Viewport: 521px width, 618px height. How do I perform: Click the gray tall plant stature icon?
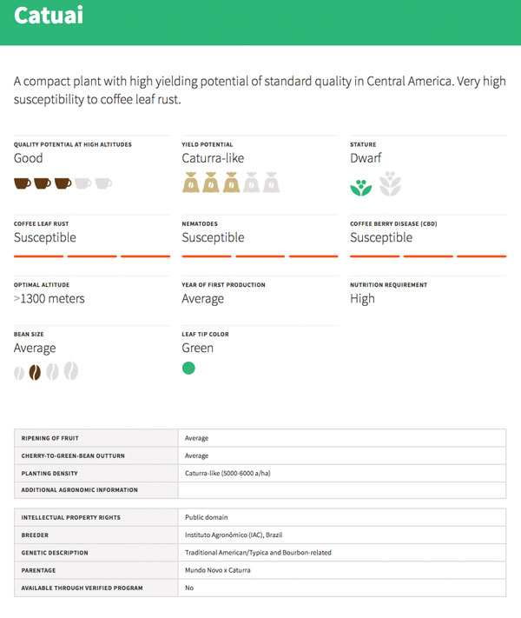391,184
